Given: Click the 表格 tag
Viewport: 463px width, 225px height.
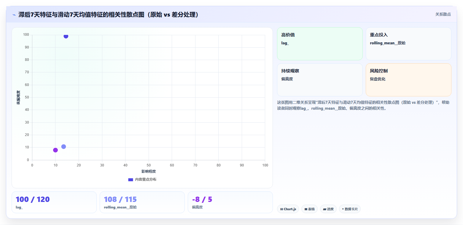Looking at the screenshot, I should (309, 209).
